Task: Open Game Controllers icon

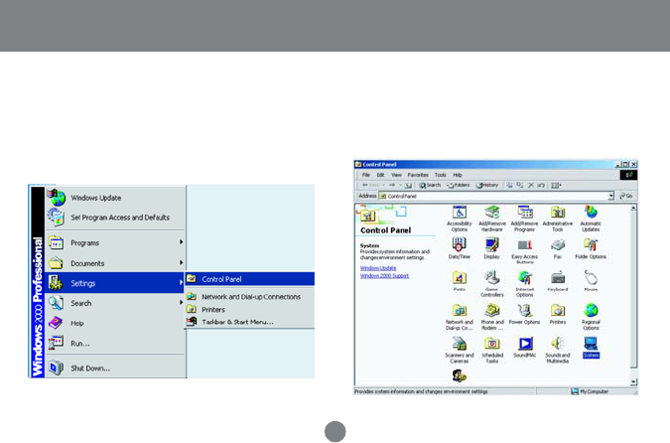Action: coord(491,284)
